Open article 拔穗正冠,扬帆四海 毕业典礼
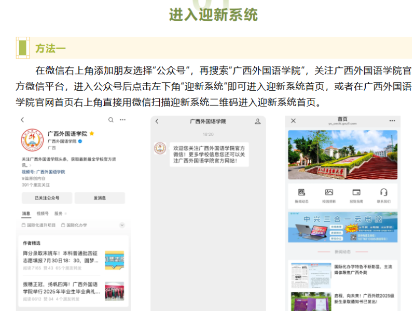This screenshot has height=311, width=415. (61, 288)
